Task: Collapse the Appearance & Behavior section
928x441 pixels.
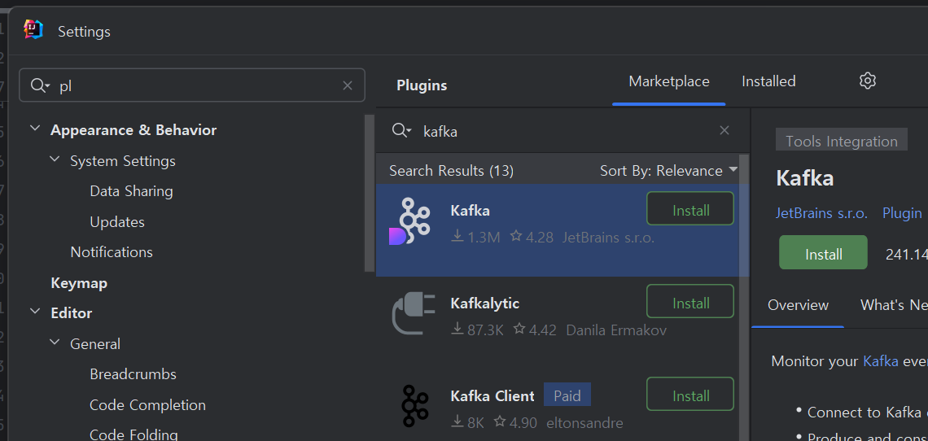Action: click(x=35, y=129)
